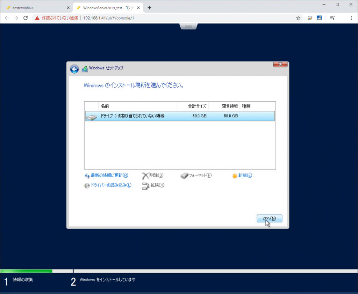
Task: Click the extend icon beside 拡張
Action: point(145,186)
